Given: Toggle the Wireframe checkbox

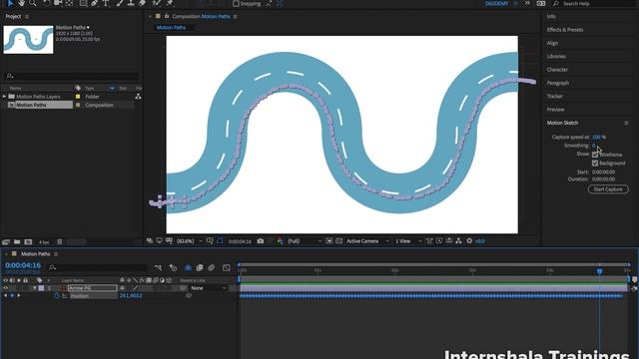Looking at the screenshot, I should 595,155.
